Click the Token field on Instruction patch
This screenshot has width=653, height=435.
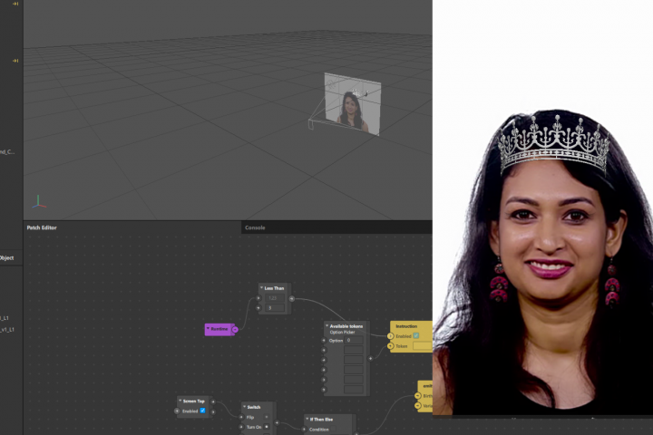point(423,346)
